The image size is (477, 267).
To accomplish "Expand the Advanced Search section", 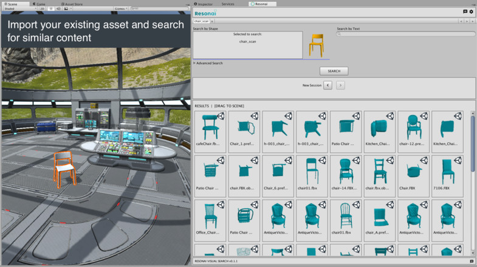I will click(208, 63).
